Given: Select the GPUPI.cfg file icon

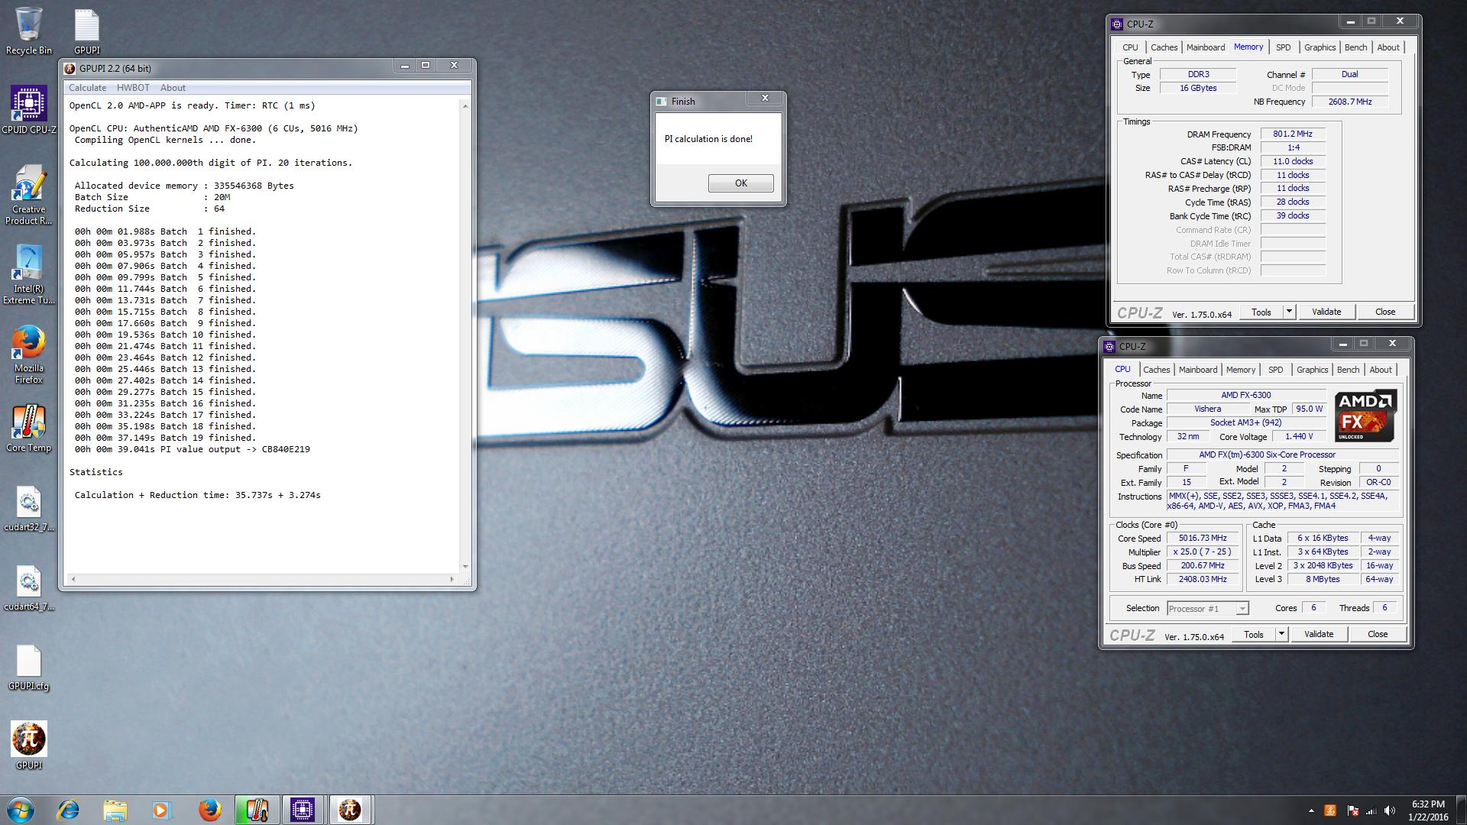Looking at the screenshot, I should click(x=29, y=667).
